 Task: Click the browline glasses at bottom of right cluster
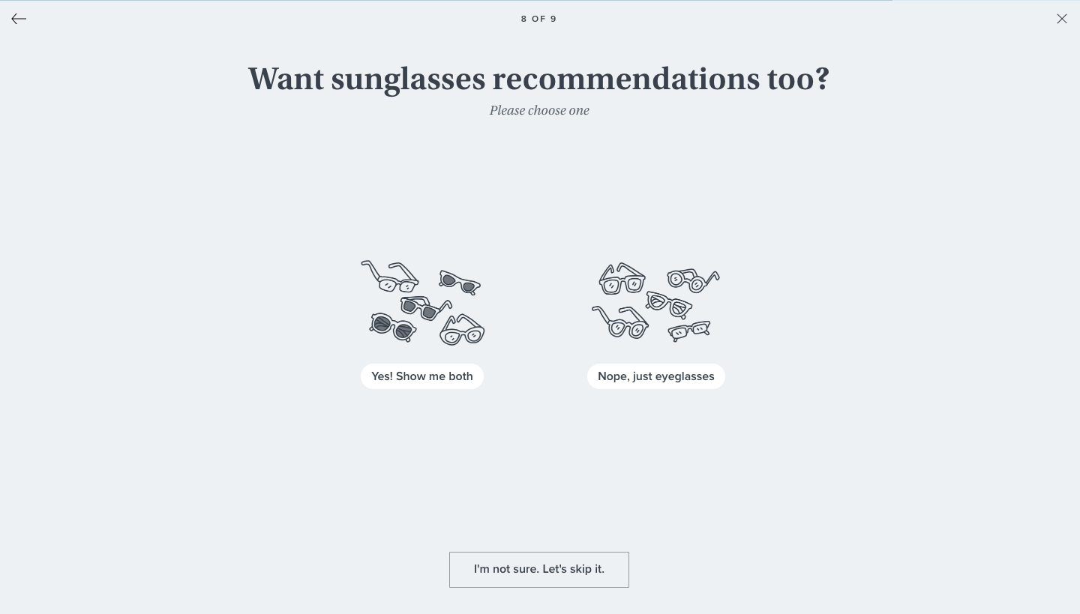click(691, 331)
